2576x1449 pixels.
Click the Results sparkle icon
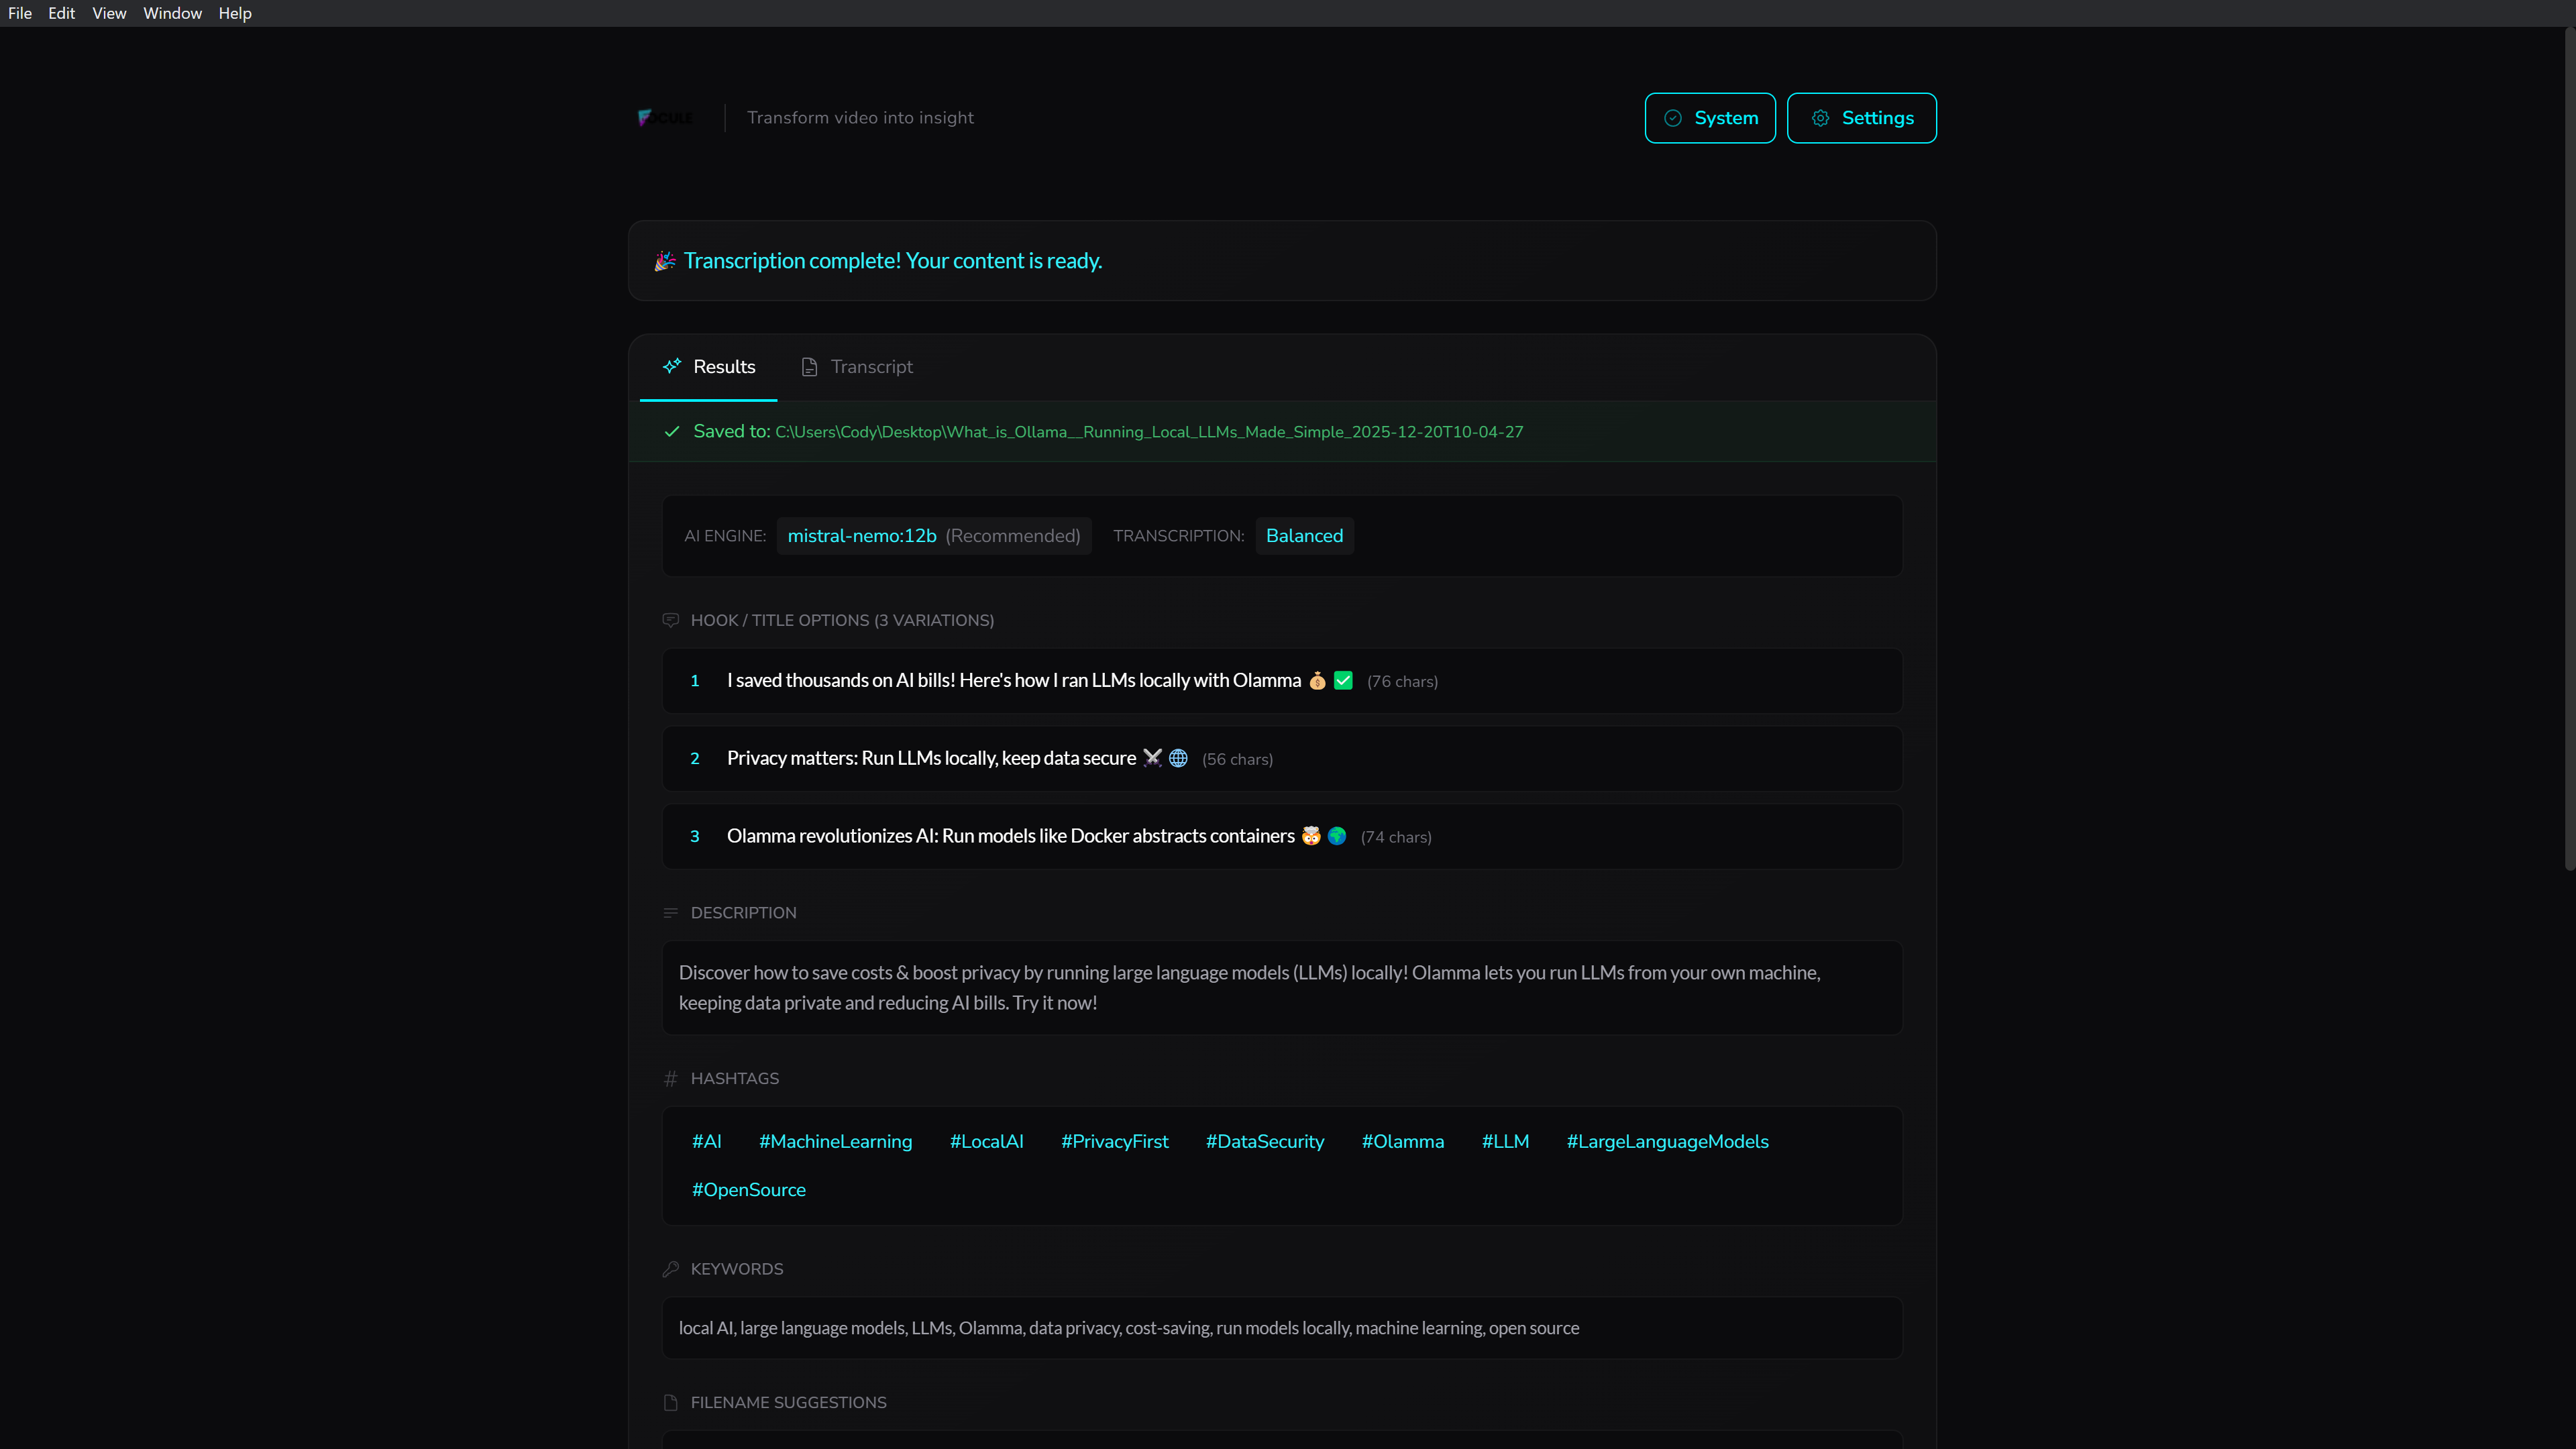click(x=672, y=366)
